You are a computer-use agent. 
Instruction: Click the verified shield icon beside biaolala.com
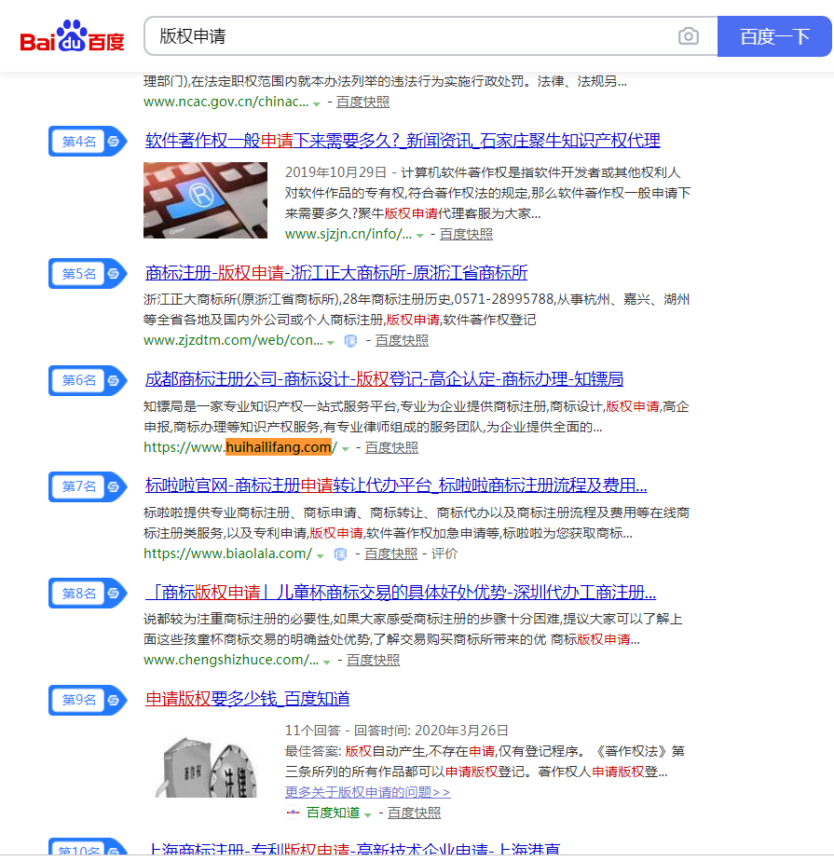point(340,554)
